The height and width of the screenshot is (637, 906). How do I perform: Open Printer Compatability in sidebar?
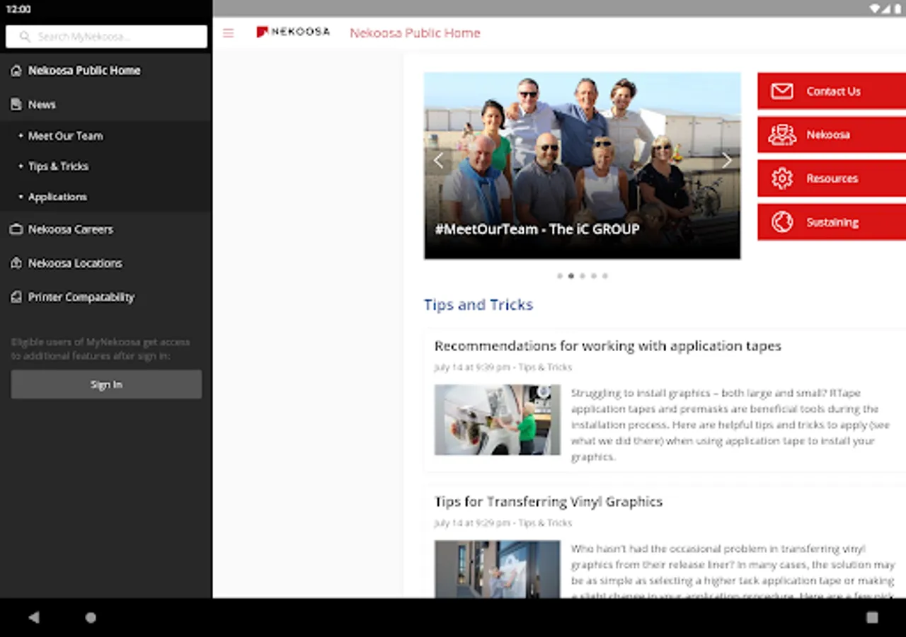point(106,297)
